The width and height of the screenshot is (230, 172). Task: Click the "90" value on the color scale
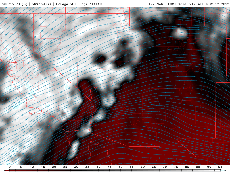[x=209, y=167]
